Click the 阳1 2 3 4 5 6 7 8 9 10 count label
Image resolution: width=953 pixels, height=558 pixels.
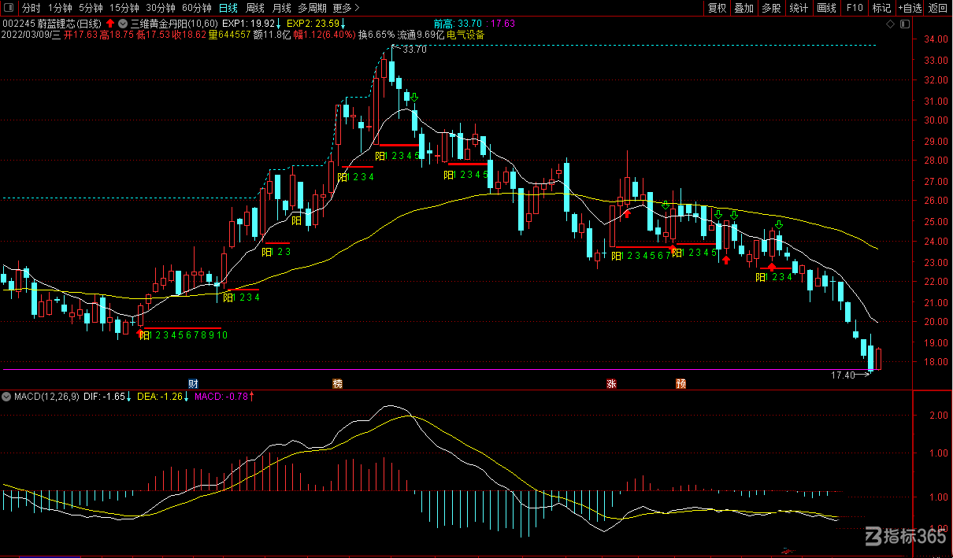coord(184,336)
